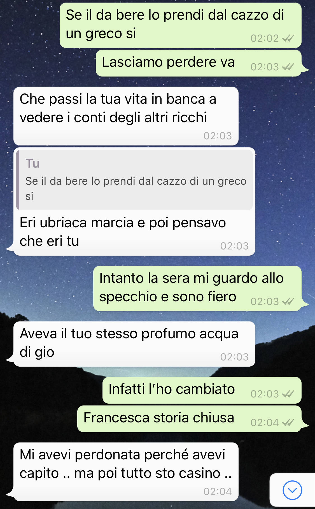Tap message 'Che passi la tua vita in banca'
This screenshot has height=509, width=315.
(126, 116)
